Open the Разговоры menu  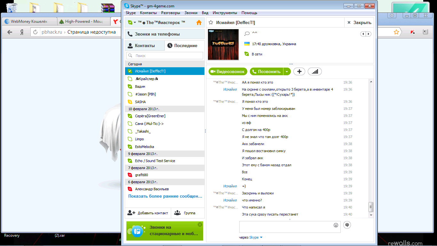point(171,13)
